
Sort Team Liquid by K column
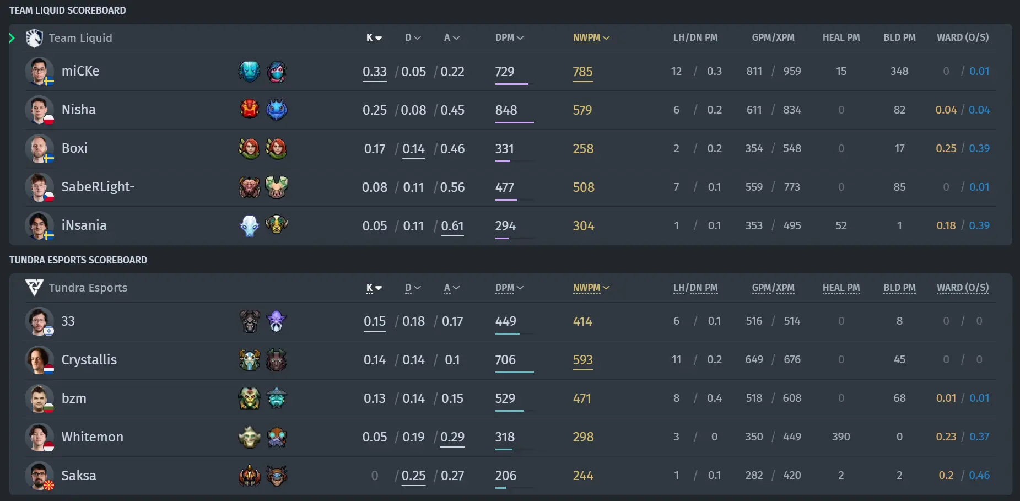coord(374,38)
